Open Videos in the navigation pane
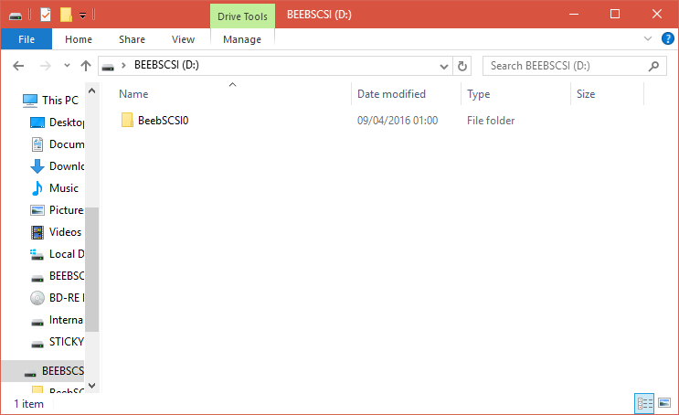679x415 pixels. [x=56, y=232]
